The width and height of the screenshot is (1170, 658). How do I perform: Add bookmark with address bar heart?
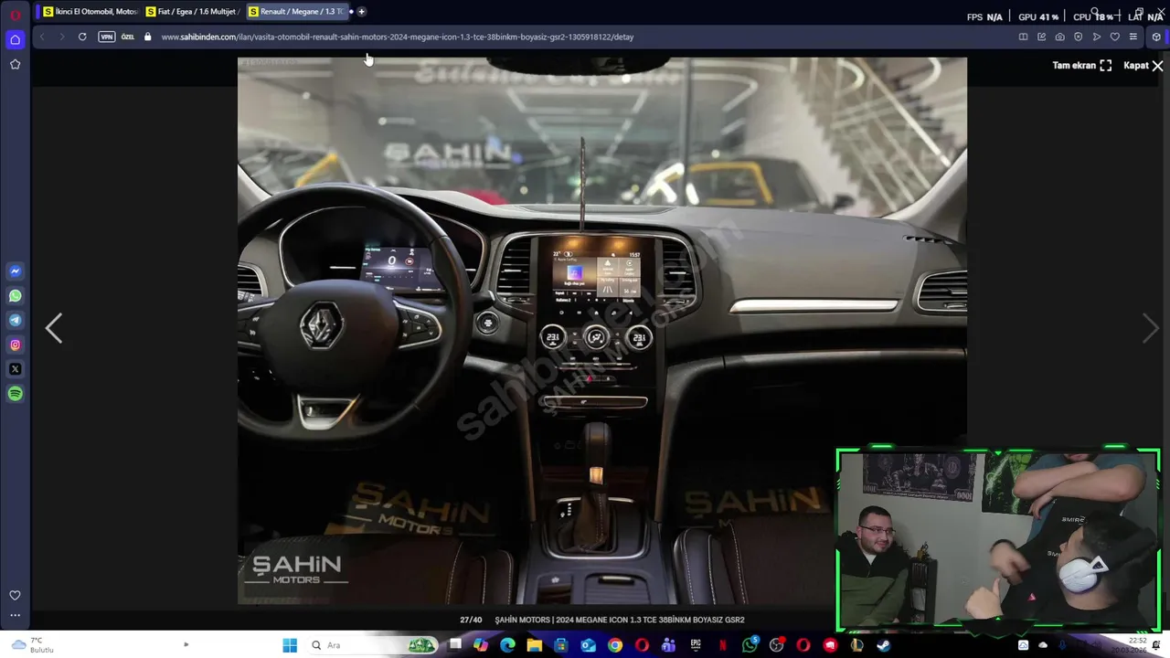(1114, 37)
